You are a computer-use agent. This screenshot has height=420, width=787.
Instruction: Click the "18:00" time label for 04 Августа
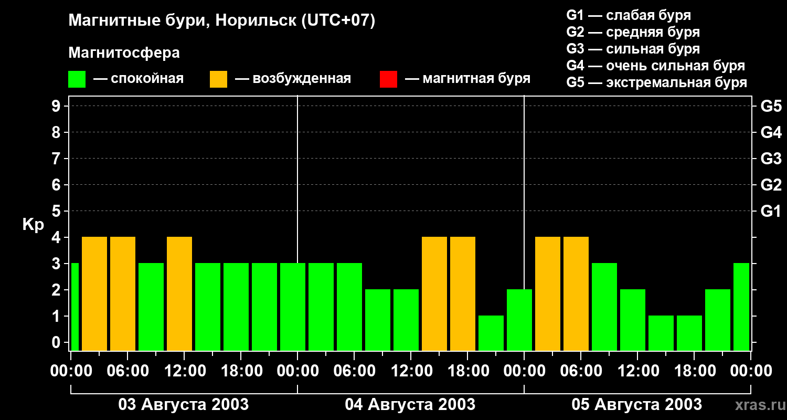click(x=467, y=371)
